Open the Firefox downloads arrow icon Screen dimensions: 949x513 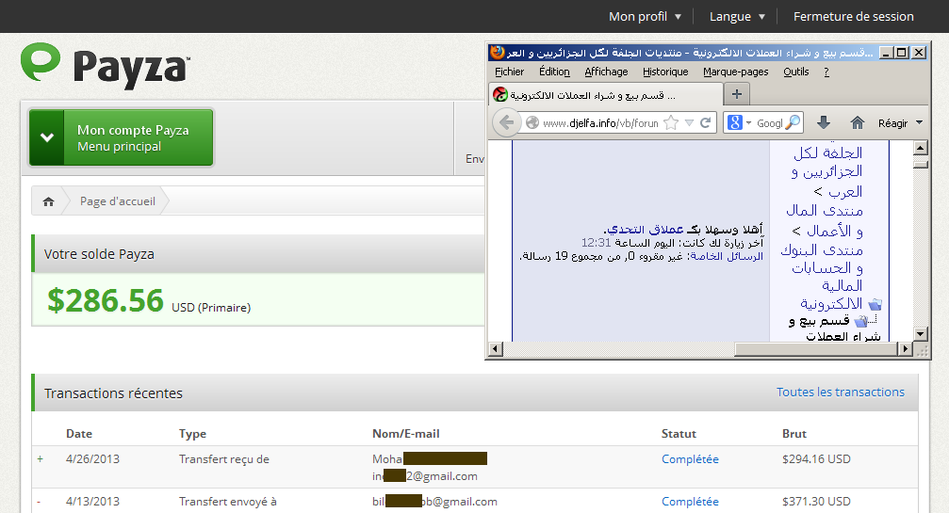pyautogui.click(x=823, y=122)
